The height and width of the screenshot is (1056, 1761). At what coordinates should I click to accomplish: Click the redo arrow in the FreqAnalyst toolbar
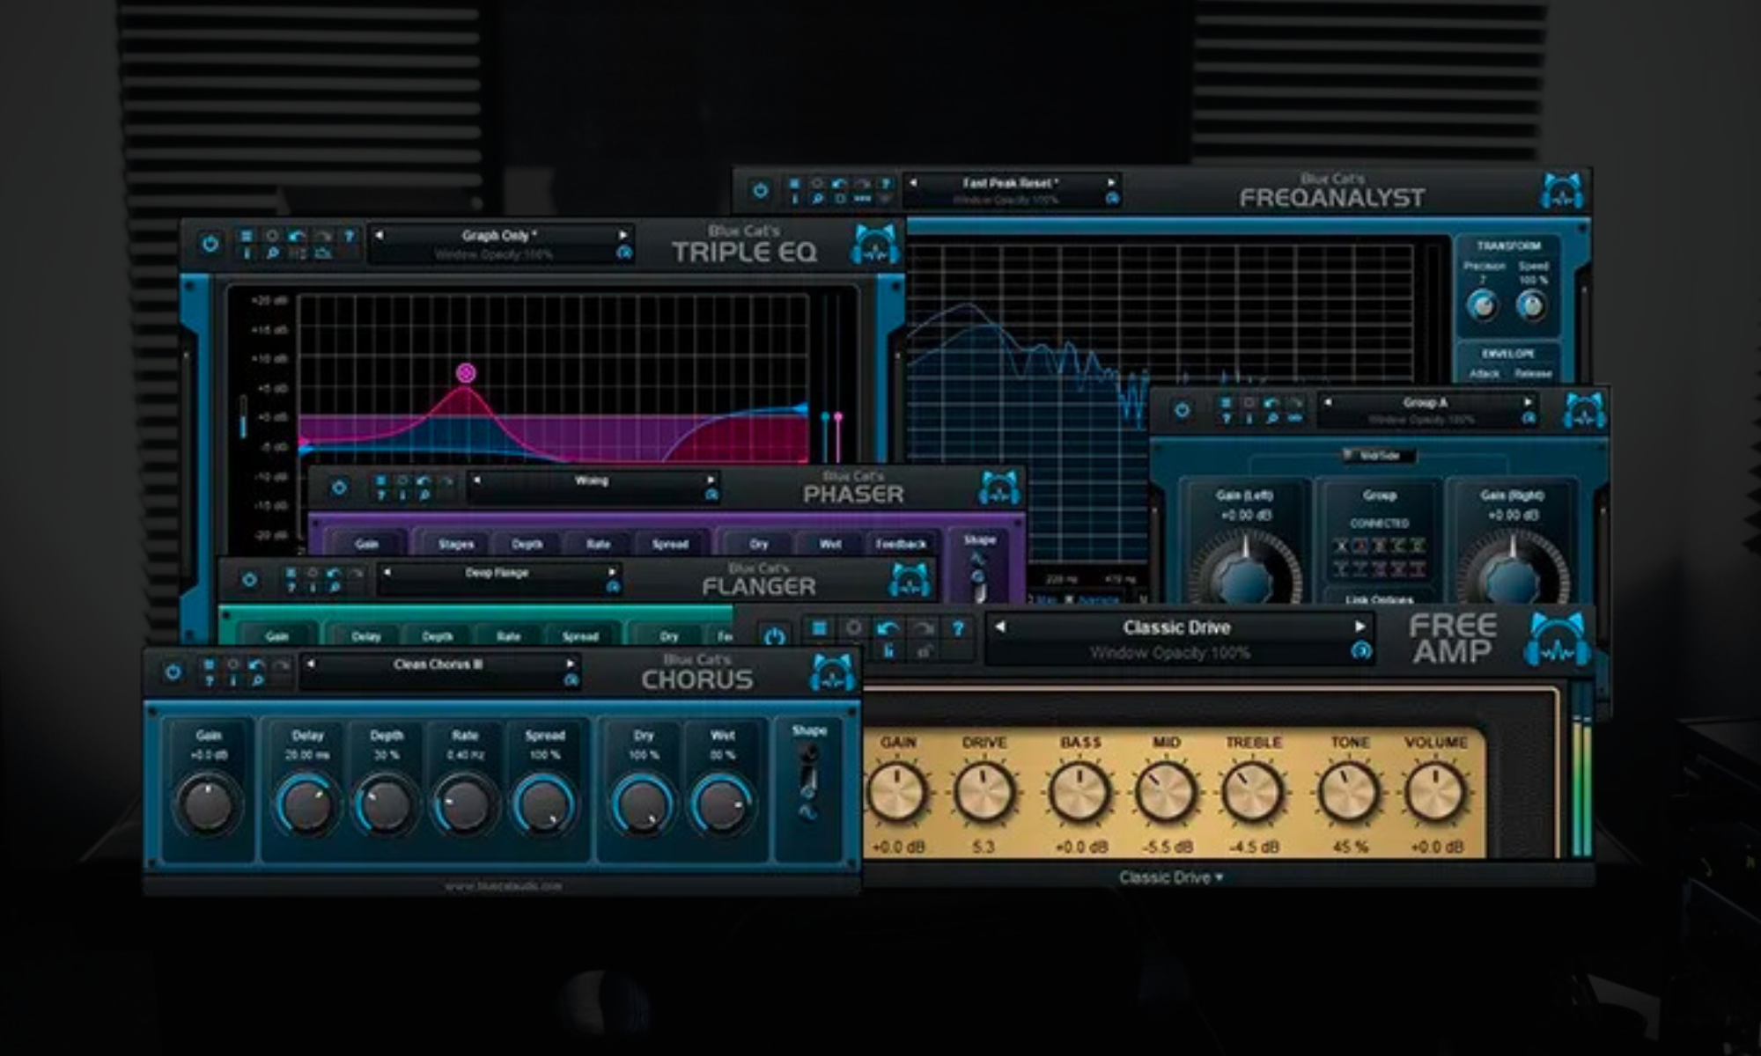coord(863,185)
